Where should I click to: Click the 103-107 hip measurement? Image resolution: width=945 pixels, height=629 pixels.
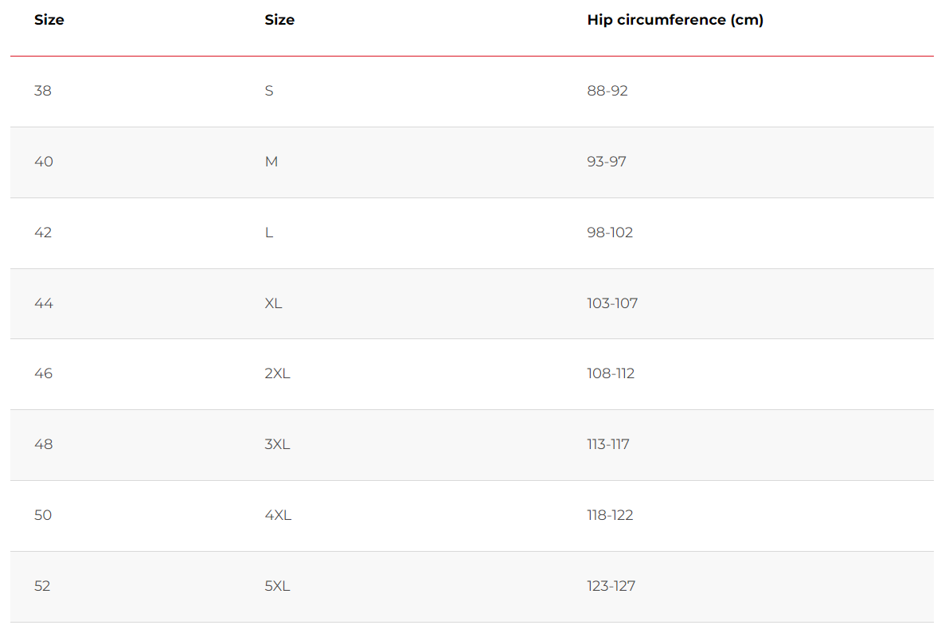click(612, 303)
